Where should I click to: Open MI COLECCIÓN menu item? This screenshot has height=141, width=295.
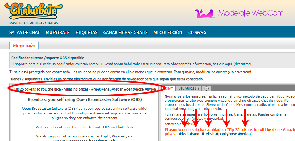pos(168,32)
